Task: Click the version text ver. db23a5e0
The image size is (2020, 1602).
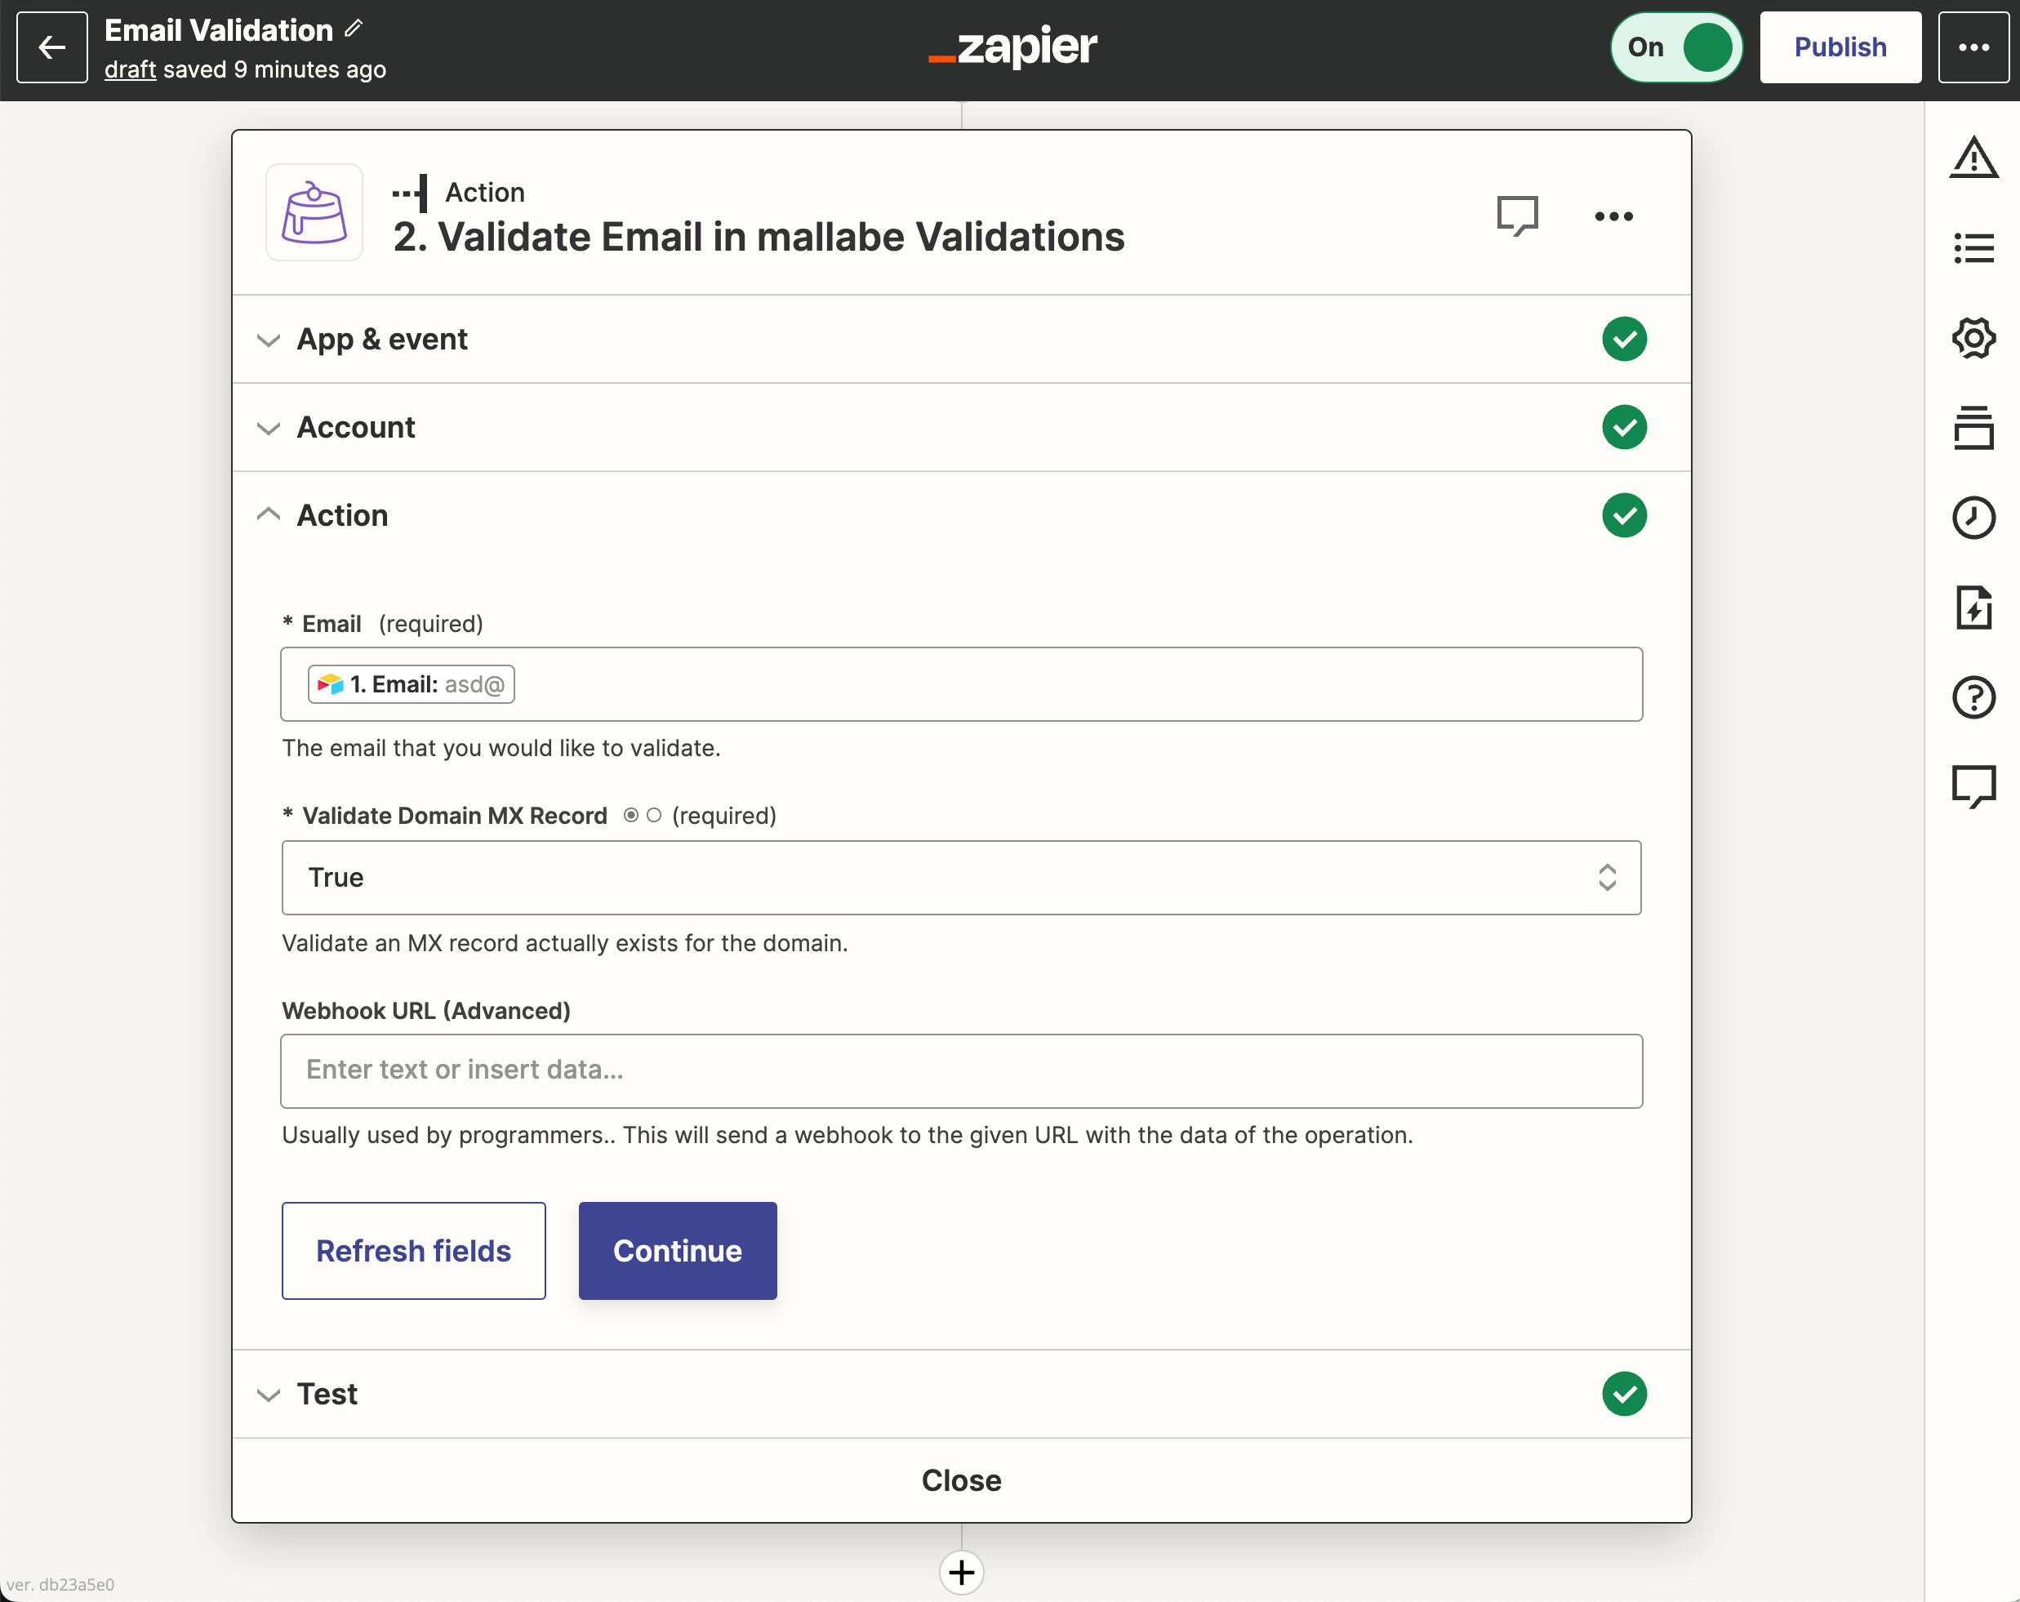Action: (x=60, y=1584)
